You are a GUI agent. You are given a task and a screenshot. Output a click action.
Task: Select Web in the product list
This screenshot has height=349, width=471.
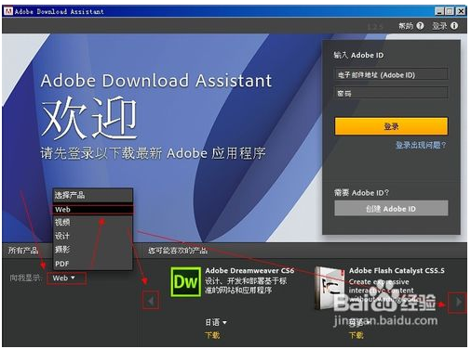[93, 210]
